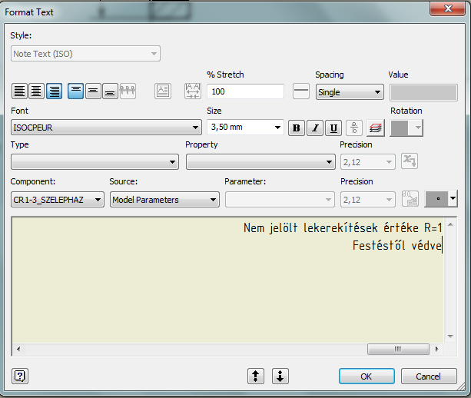Open the ISOCPEUR font dropdown

[x=106, y=128]
